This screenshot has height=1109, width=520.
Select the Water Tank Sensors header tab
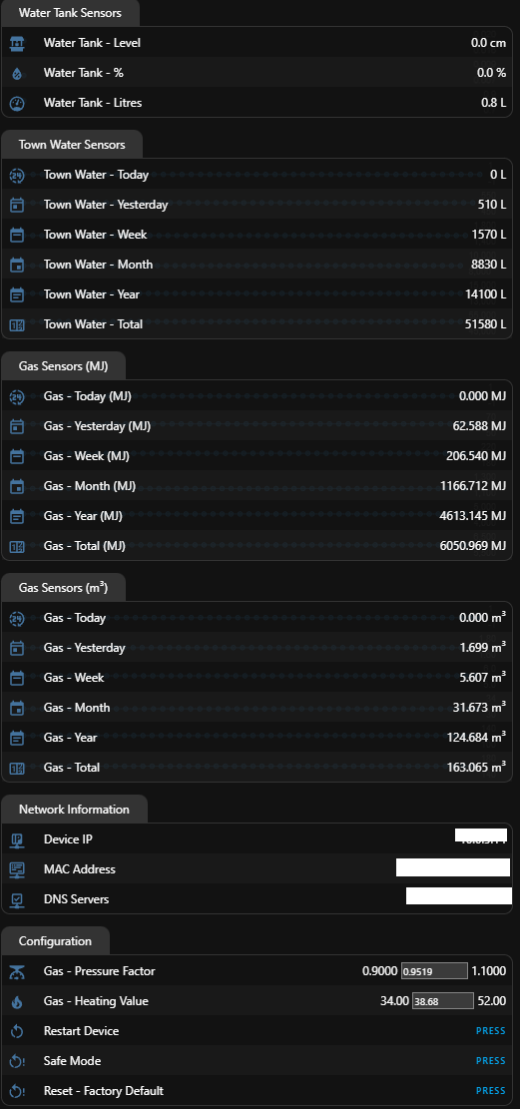coord(70,13)
